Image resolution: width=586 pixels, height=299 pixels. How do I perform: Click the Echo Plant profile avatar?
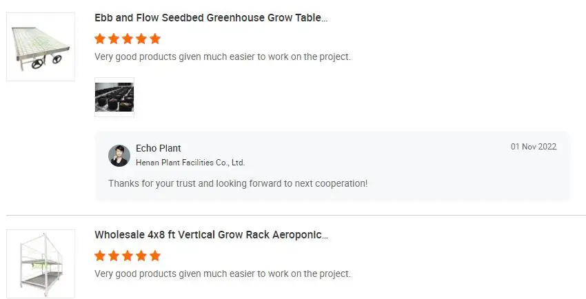point(119,156)
